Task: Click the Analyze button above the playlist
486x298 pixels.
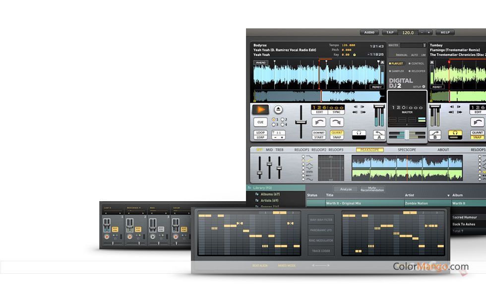Action: point(346,189)
